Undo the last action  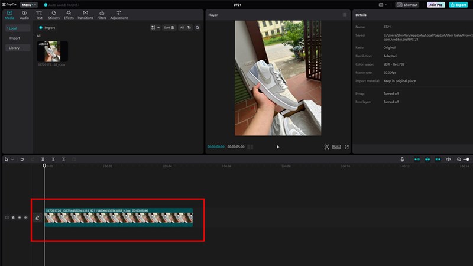(22, 159)
